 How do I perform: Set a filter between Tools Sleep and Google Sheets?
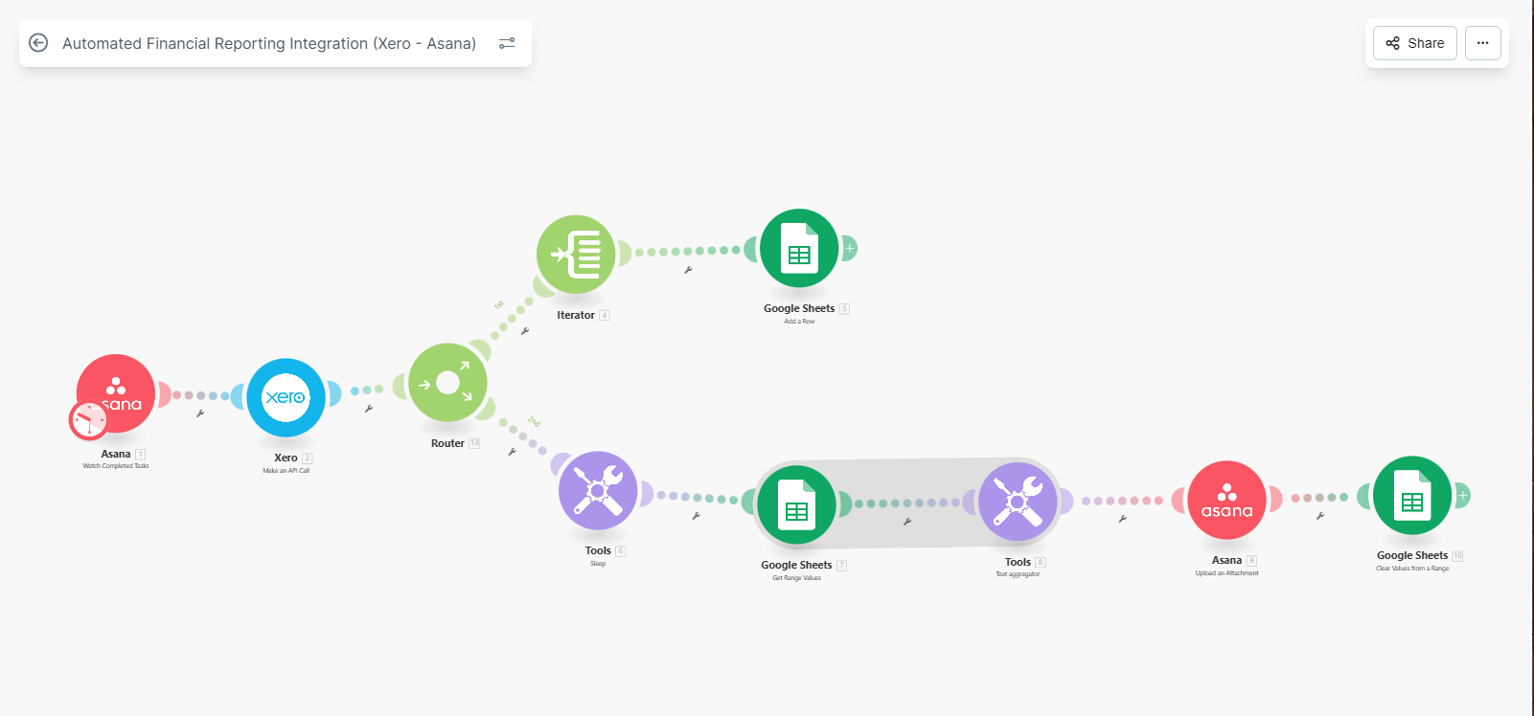[x=697, y=516]
